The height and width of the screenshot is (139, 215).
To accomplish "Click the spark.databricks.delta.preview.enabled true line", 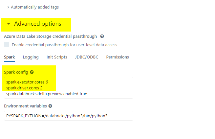I will click(47, 94).
